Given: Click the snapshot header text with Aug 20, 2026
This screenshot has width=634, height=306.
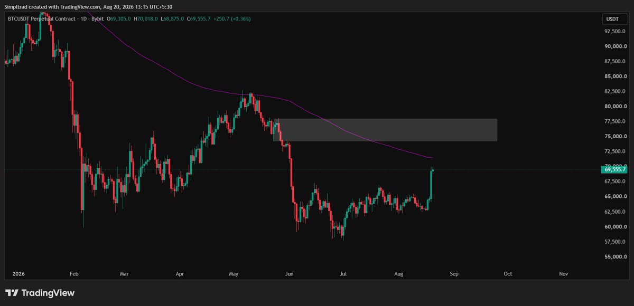Looking at the screenshot, I should (89, 6).
